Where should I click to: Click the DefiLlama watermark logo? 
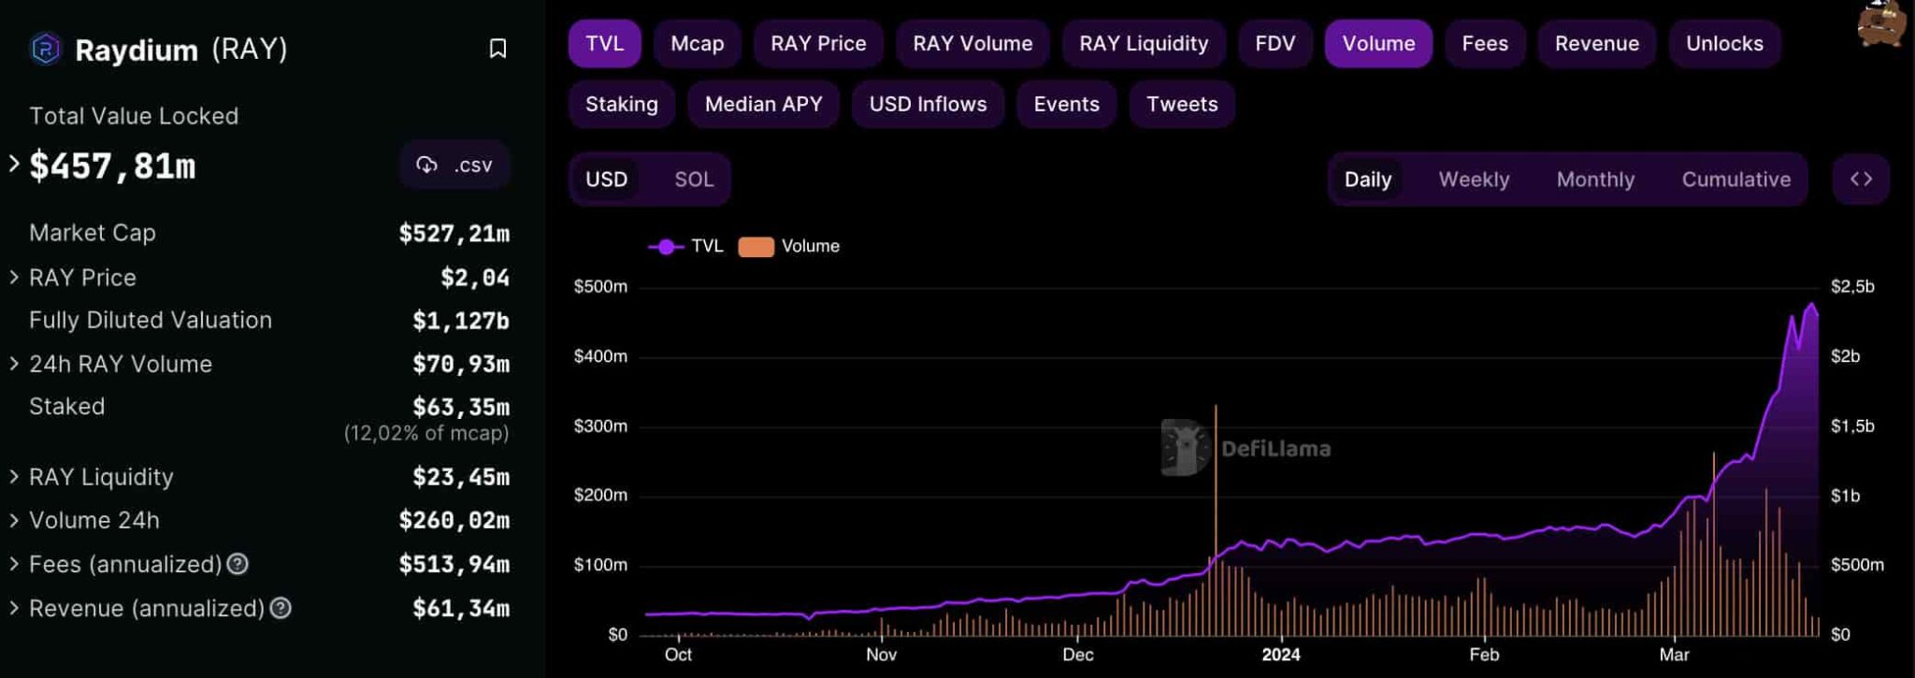coord(1185,448)
